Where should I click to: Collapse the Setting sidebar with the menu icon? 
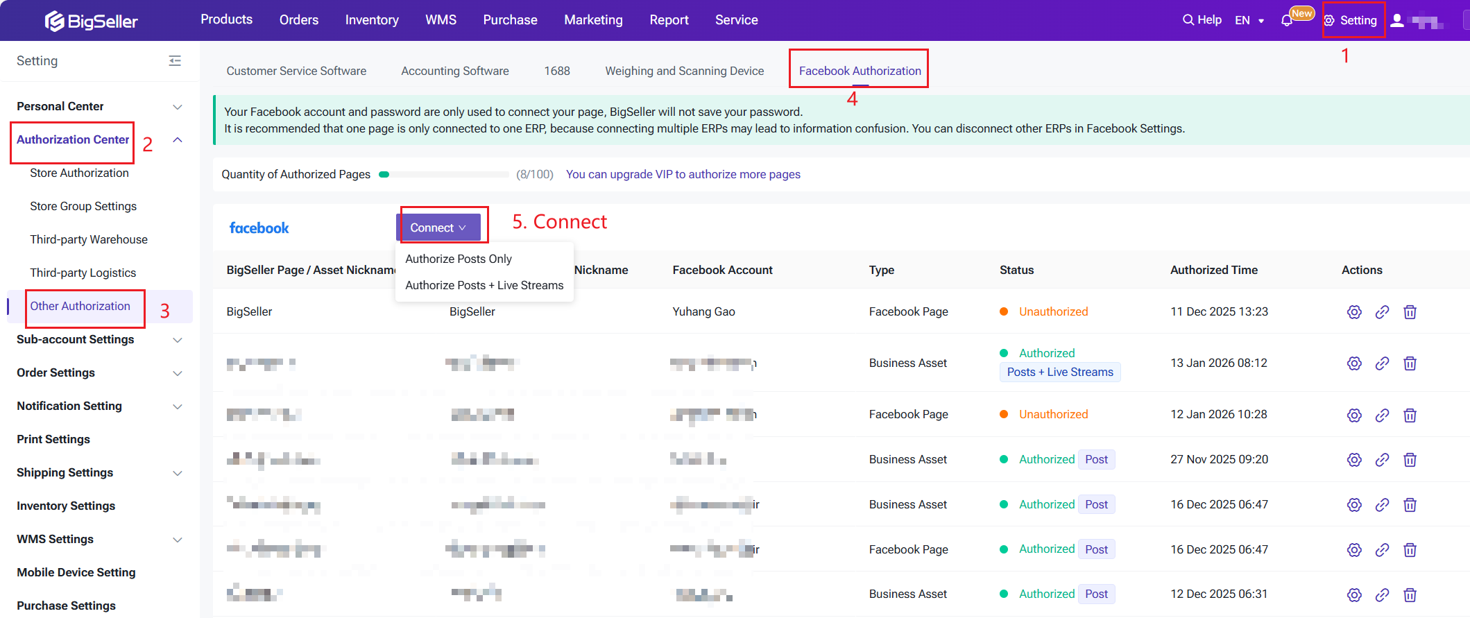(x=175, y=61)
